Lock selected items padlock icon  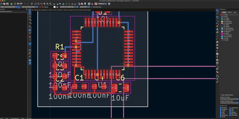72,4
